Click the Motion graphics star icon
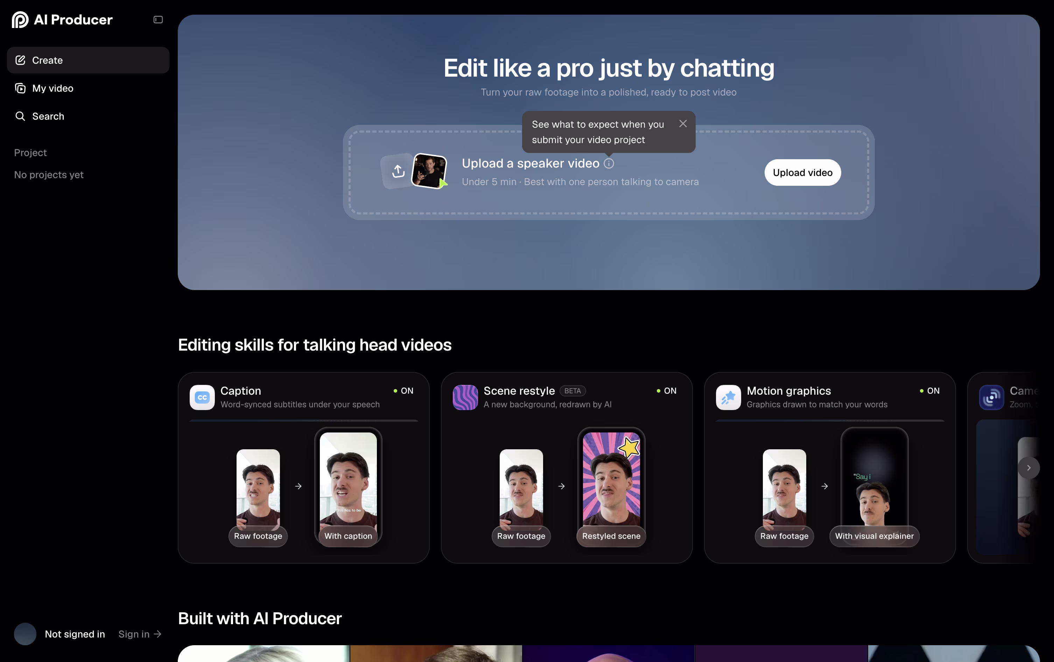The height and width of the screenshot is (662, 1054). [x=728, y=397]
